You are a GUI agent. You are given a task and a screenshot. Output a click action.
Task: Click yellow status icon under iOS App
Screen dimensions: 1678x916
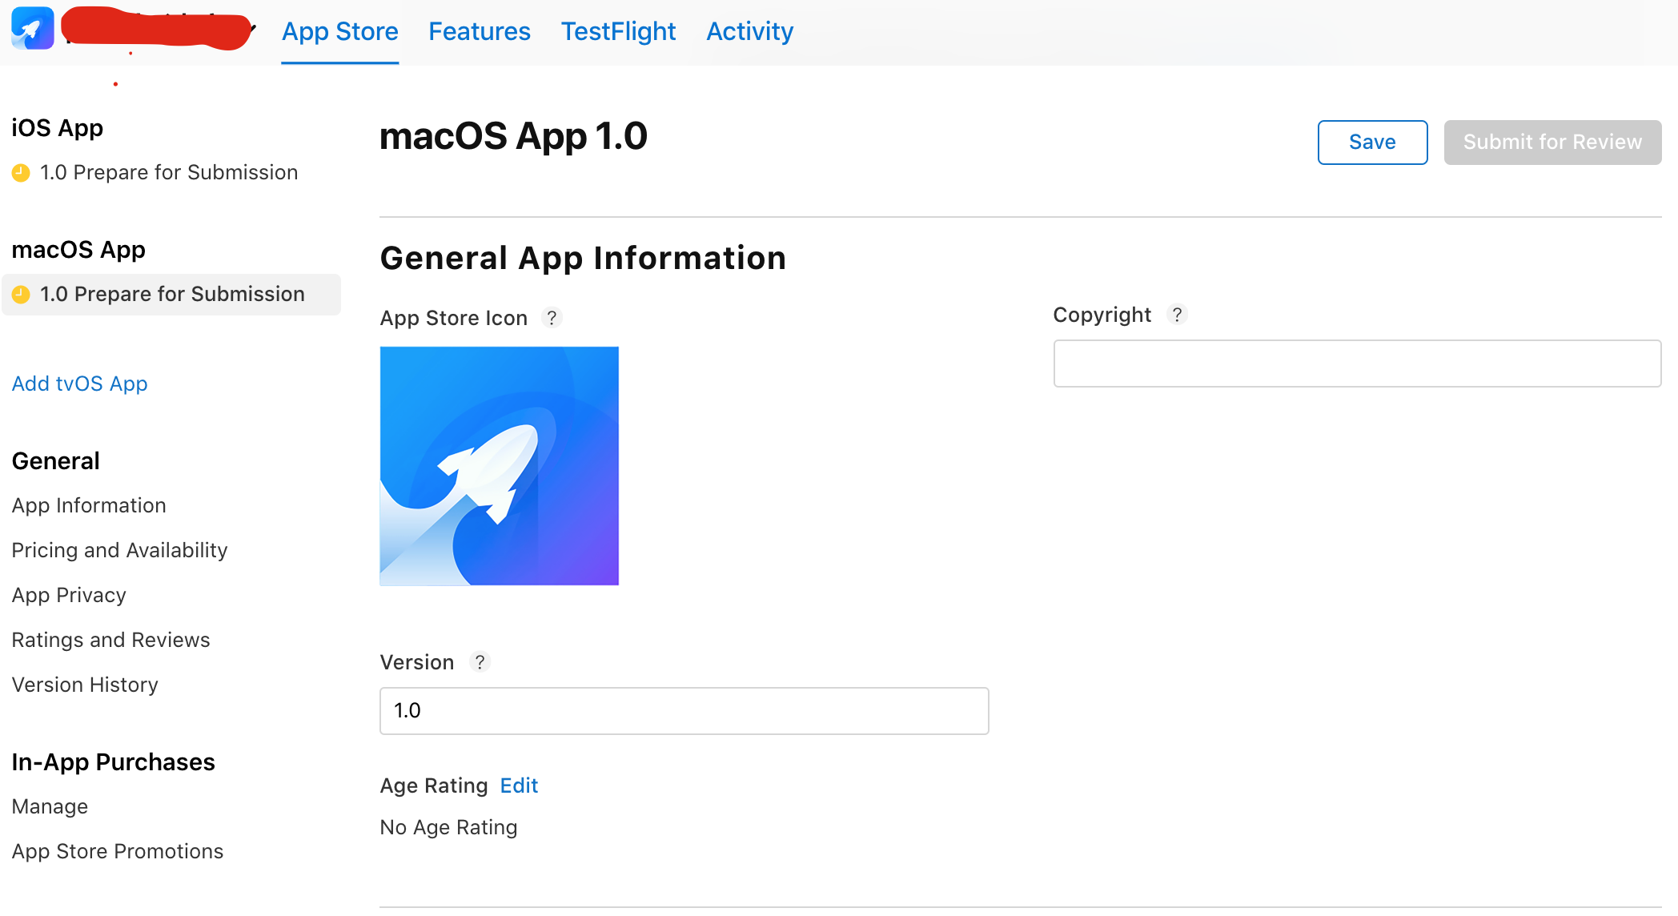pyautogui.click(x=21, y=173)
